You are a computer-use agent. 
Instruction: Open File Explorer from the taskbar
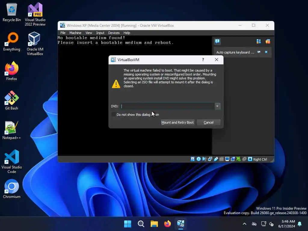click(x=154, y=224)
